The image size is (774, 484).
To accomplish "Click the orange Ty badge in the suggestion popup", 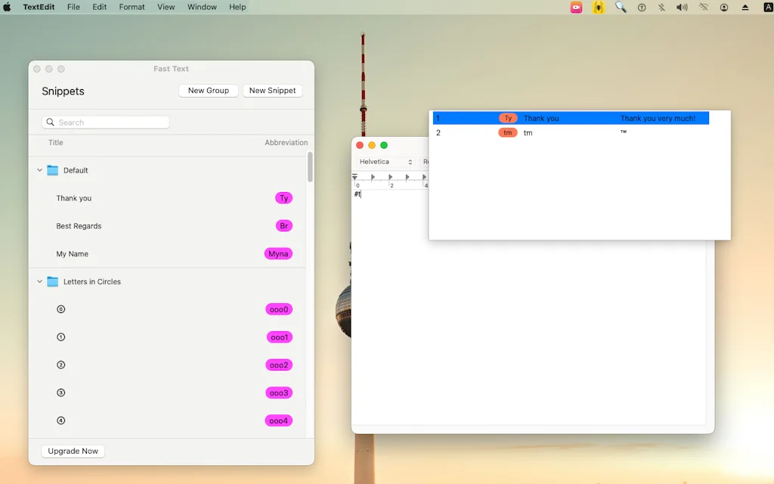I will point(507,118).
